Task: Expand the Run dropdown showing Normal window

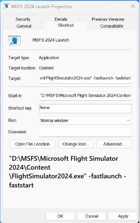Action: tap(85, 120)
